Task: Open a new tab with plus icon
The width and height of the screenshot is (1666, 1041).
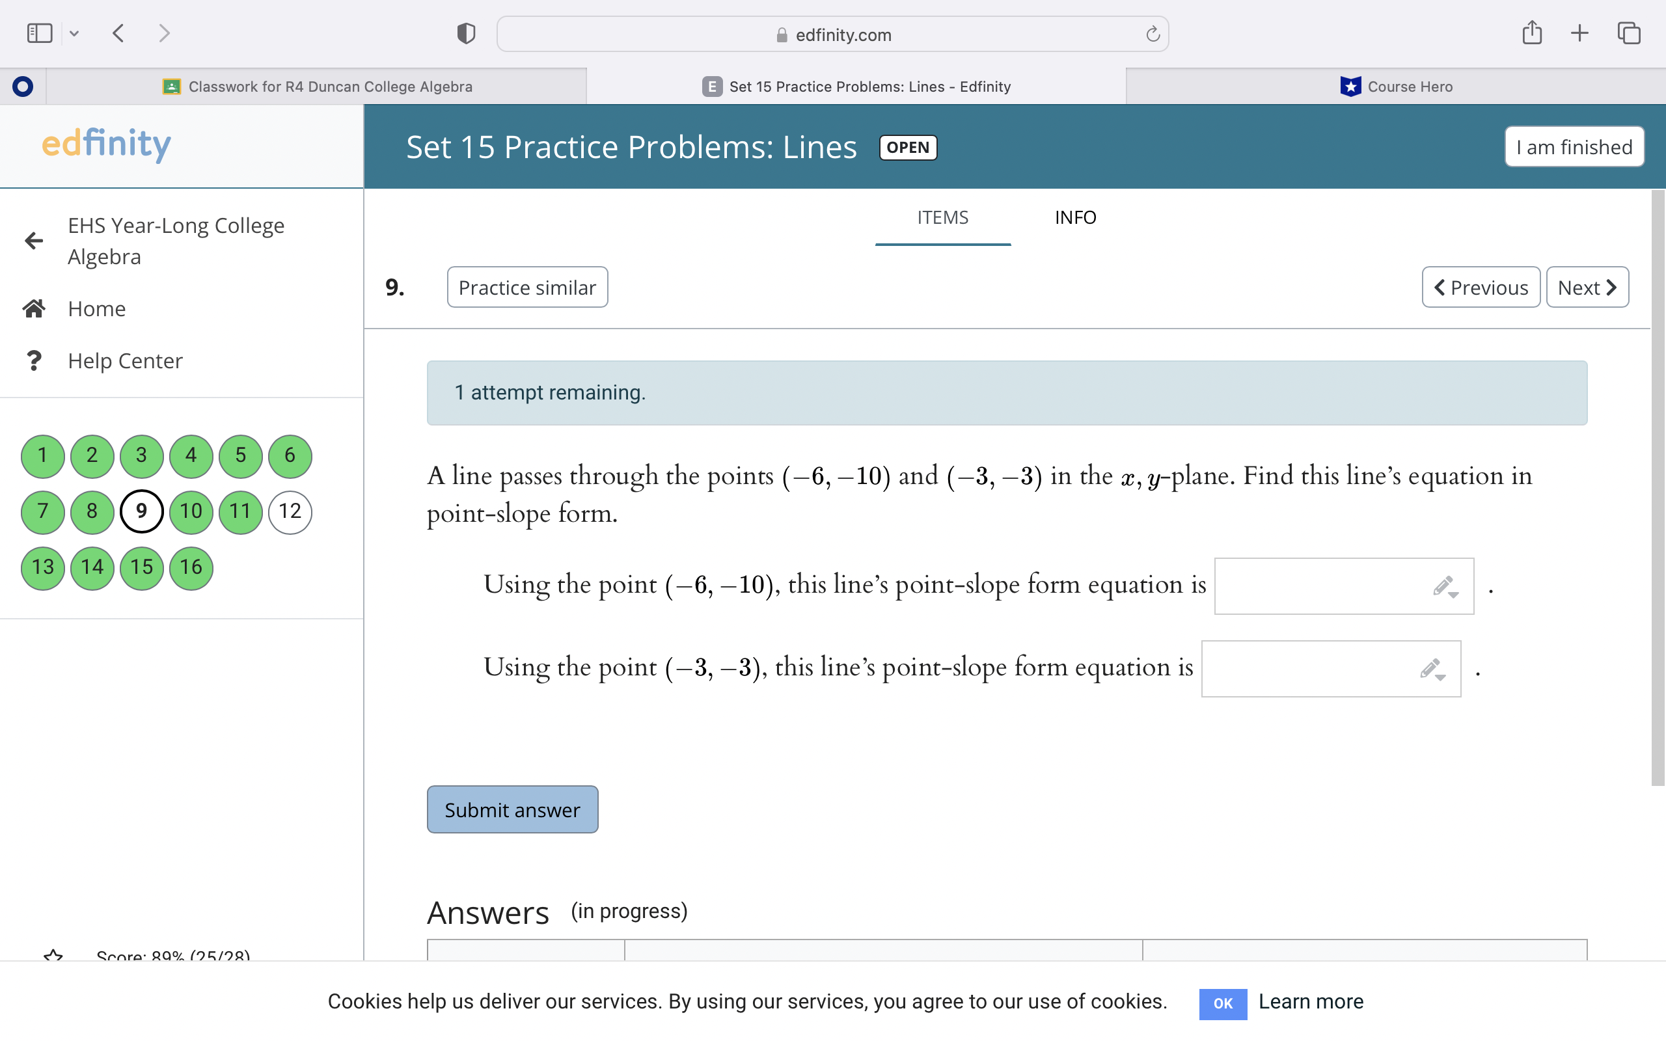Action: coord(1580,33)
